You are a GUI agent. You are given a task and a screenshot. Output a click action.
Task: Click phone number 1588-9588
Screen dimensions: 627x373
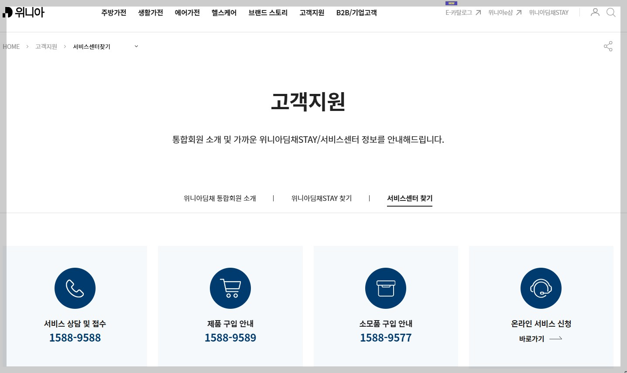pos(75,338)
